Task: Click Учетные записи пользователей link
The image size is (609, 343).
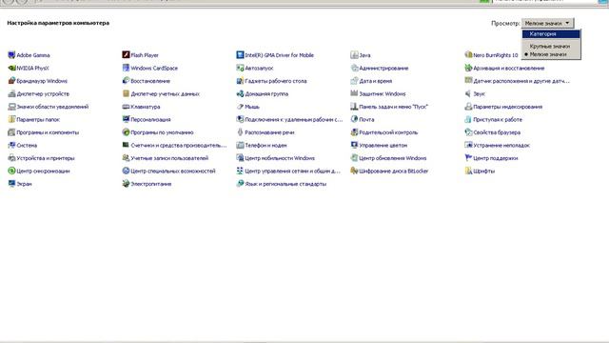Action: 169,158
